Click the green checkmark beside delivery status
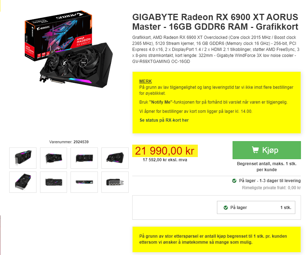The height and width of the screenshot is (255, 307). click(x=234, y=181)
